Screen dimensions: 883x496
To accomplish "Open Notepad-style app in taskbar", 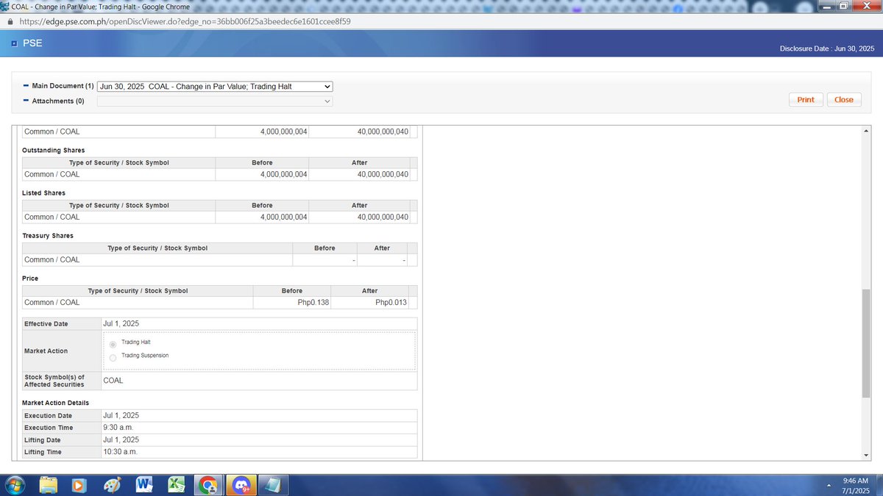I will click(x=272, y=485).
